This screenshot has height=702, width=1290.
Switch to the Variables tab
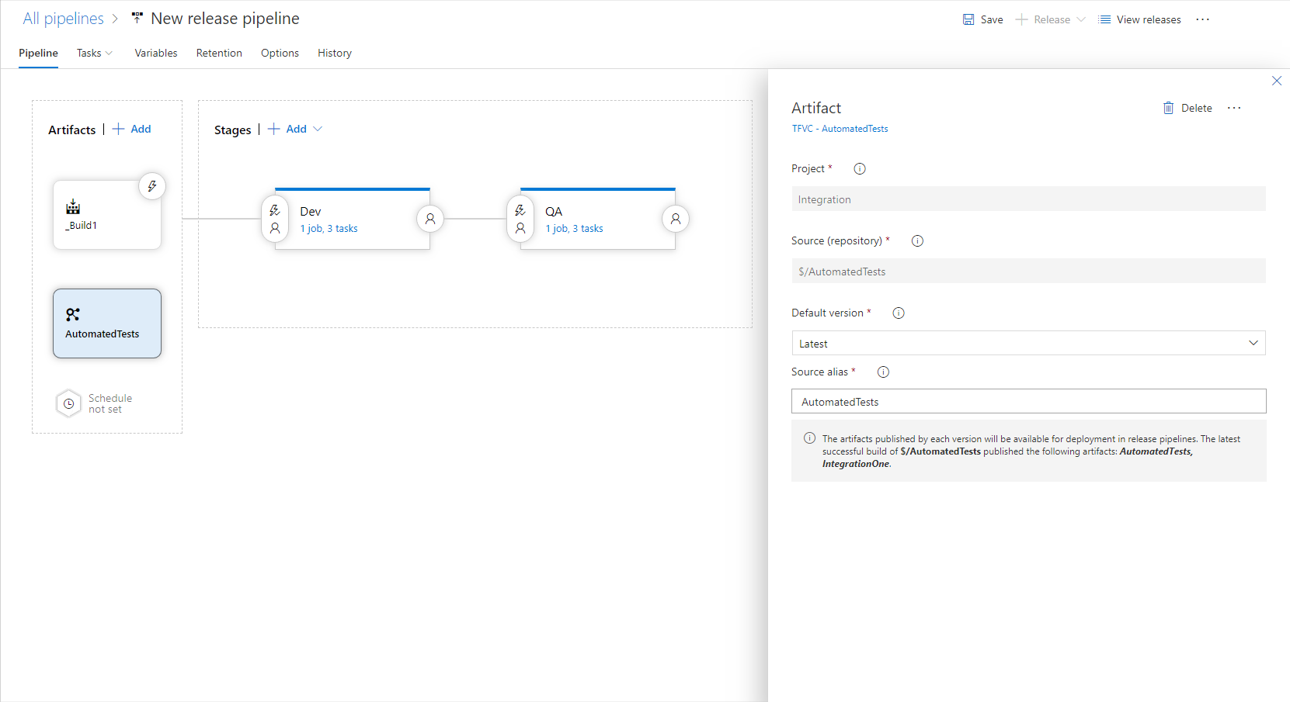pos(155,53)
